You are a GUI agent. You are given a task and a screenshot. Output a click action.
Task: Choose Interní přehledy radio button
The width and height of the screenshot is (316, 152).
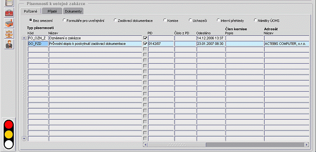click(230, 20)
